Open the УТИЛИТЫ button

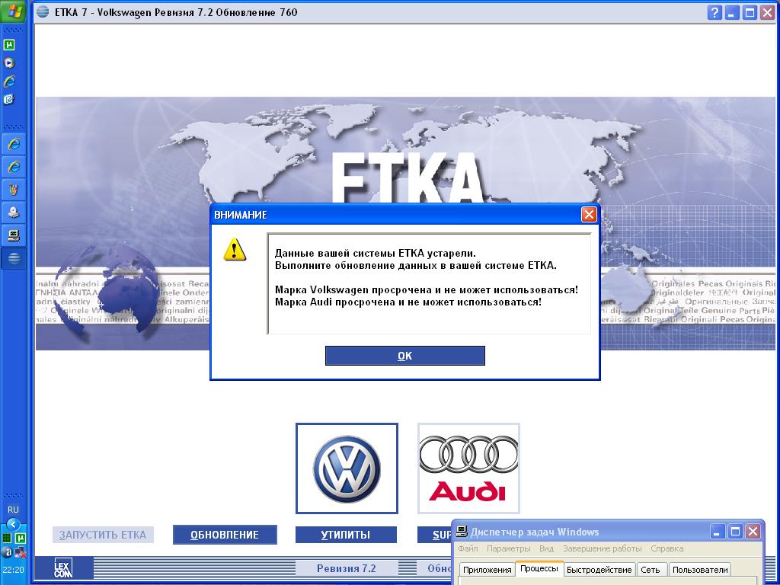tap(346, 535)
